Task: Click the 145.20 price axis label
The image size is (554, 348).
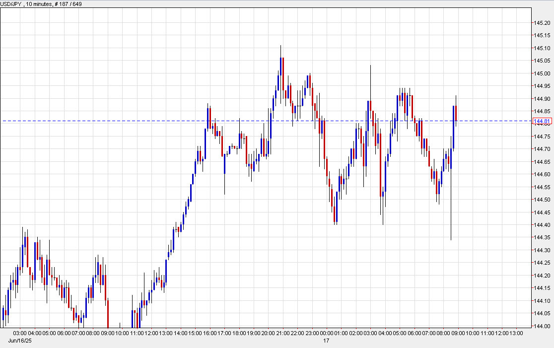Action: pos(542,23)
